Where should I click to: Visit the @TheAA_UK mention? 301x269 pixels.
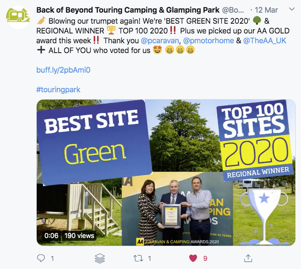[x=265, y=40]
